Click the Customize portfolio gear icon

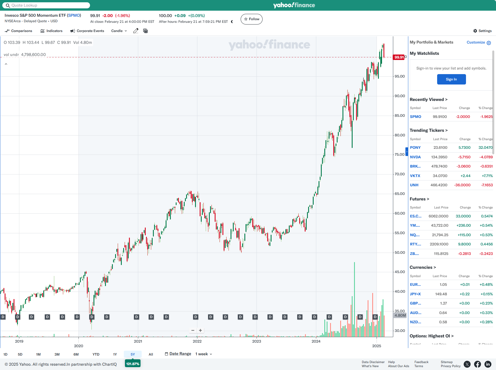click(489, 43)
